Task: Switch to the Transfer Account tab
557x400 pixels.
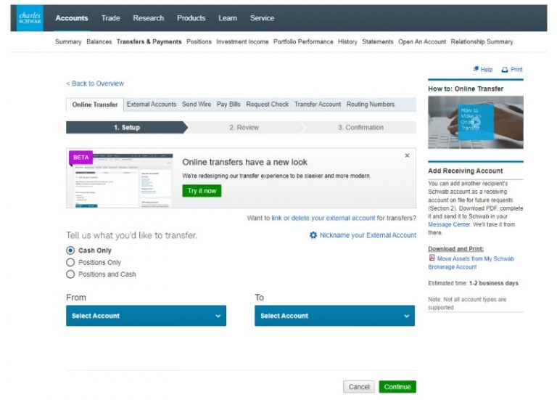Action: point(317,105)
